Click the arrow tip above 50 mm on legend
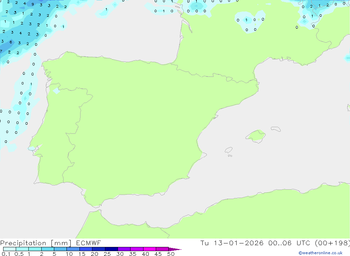This screenshot has height=256, width=350. (x=175, y=249)
